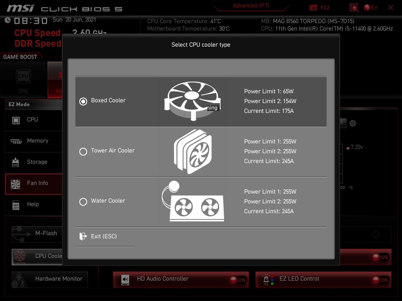The image size is (402, 301).
Task: Click the boxed cooler fan illustration
Action: tap(192, 101)
